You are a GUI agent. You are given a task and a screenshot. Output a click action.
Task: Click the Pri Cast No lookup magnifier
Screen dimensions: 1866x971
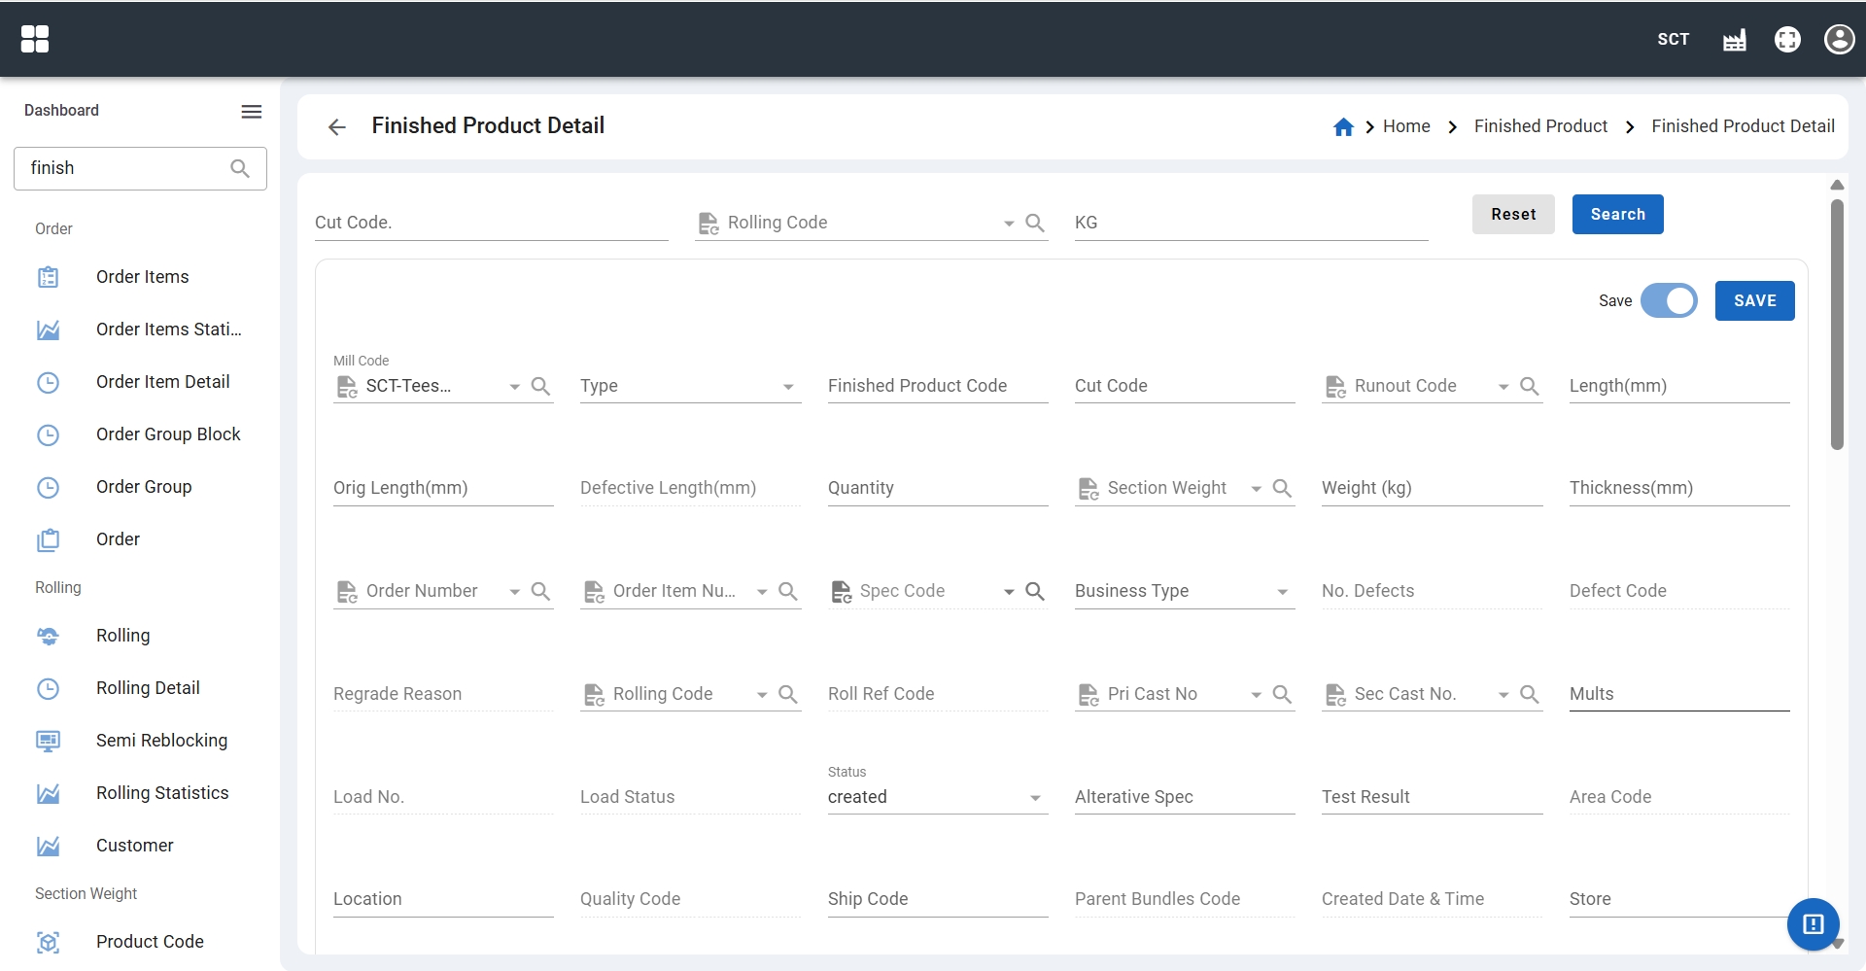(1283, 694)
